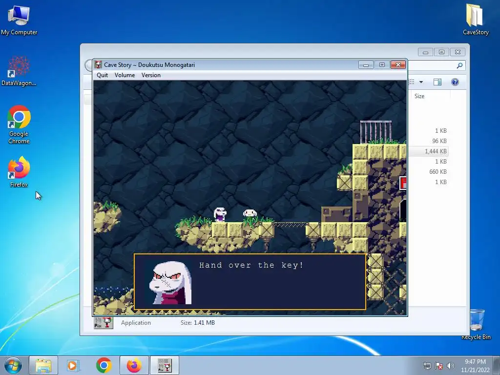The height and width of the screenshot is (375, 500).
Task: Click the 'Size: 1.41 MB' details text
Action: [198, 323]
